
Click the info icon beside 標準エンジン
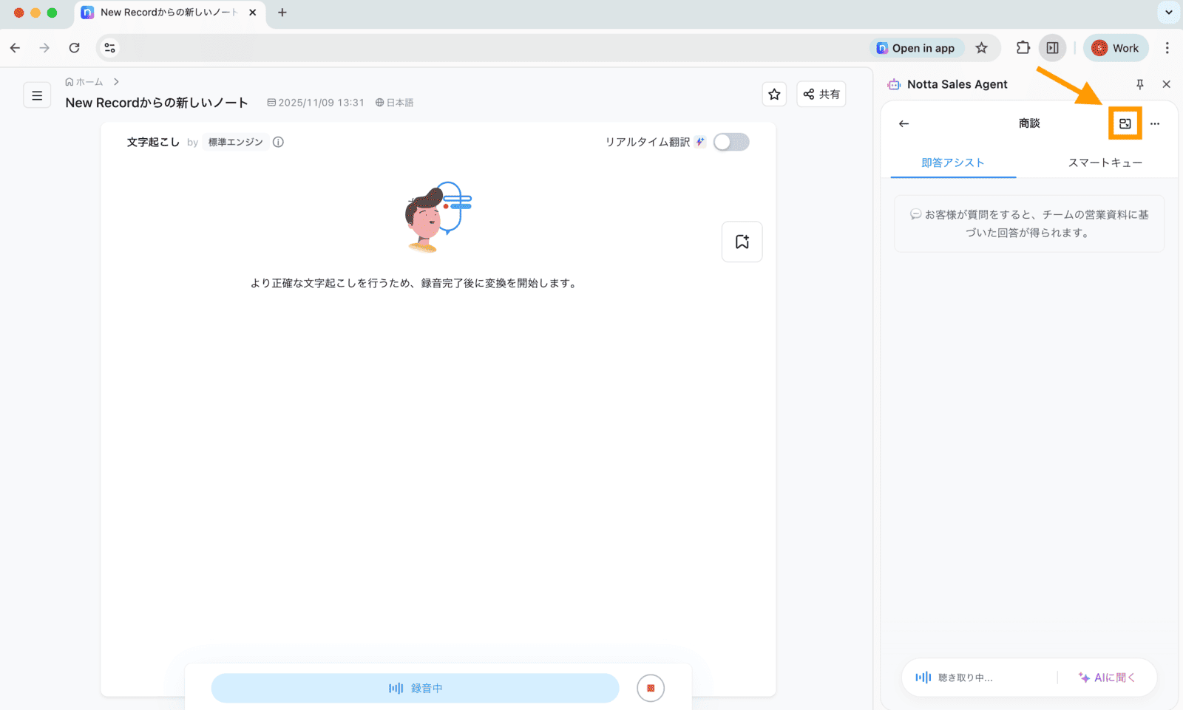click(278, 142)
